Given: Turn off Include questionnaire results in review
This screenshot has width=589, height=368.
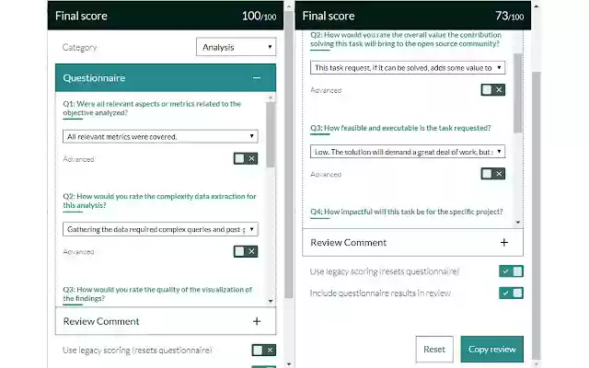Looking at the screenshot, I should pyautogui.click(x=511, y=293).
